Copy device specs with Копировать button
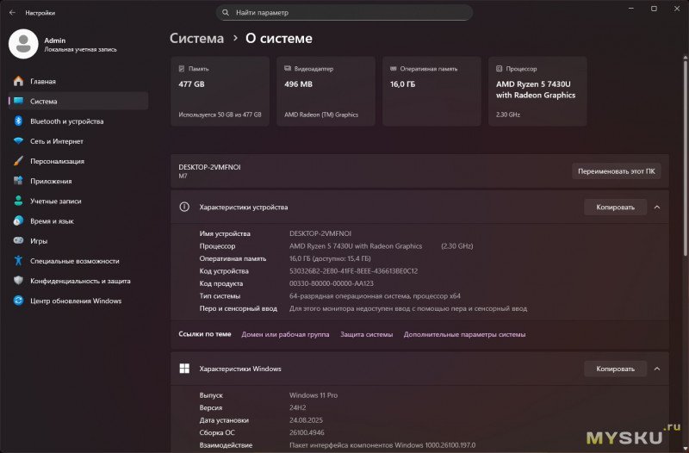 tap(615, 207)
